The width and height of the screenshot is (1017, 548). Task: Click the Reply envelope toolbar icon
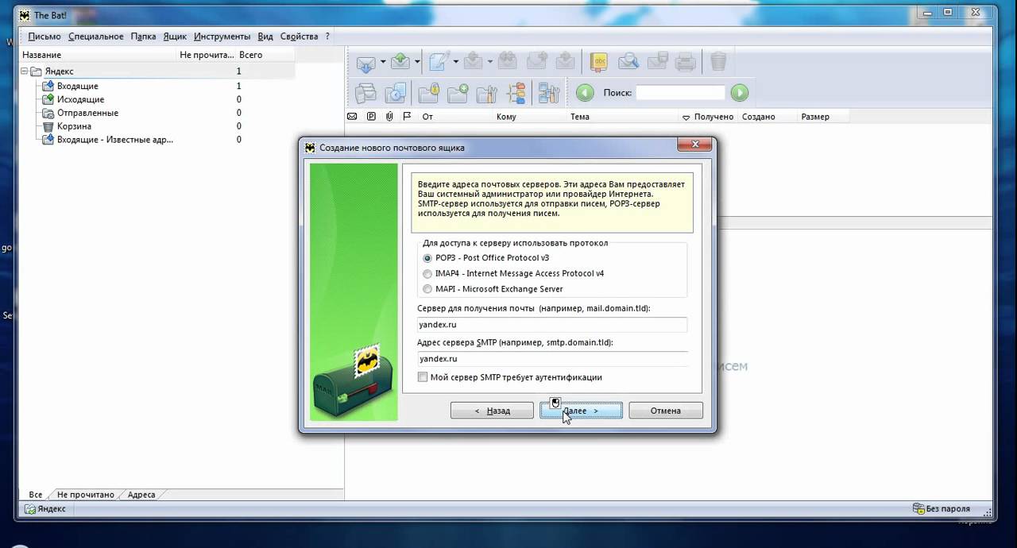coord(474,62)
